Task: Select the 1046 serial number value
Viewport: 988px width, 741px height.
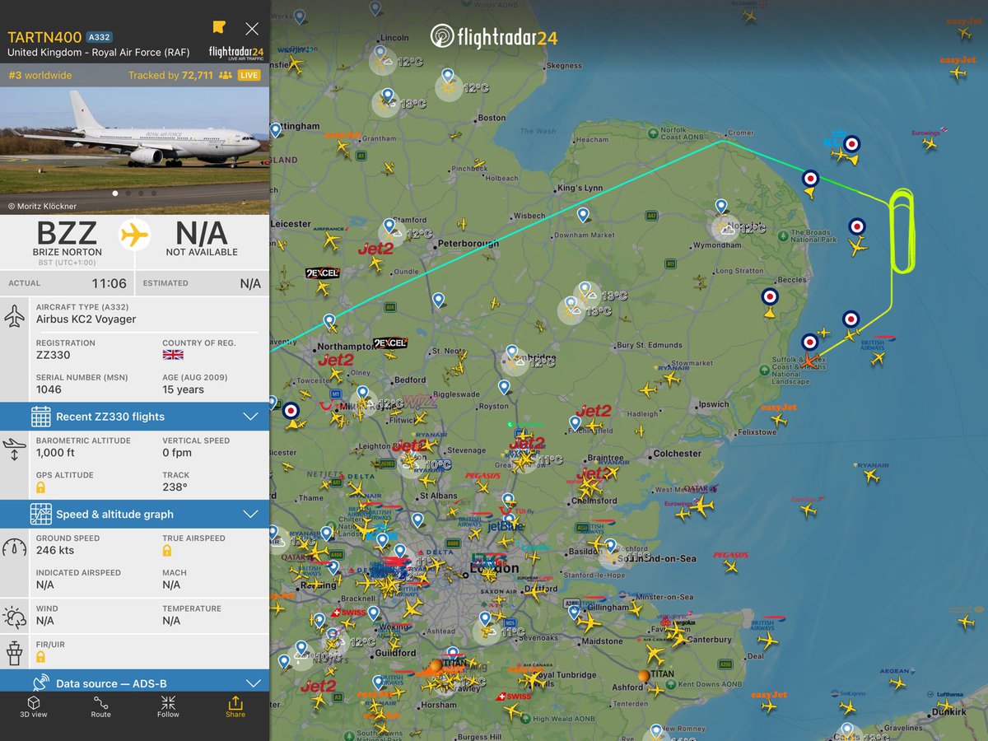Action: coord(49,389)
